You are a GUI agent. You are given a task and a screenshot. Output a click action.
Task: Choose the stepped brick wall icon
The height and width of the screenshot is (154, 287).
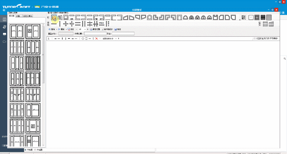tap(271, 24)
